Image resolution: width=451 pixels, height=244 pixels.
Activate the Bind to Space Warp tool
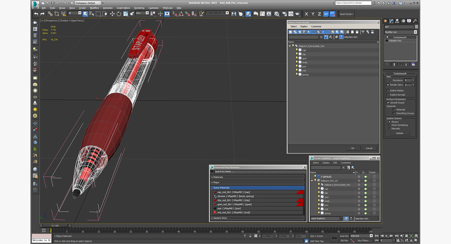pyautogui.click(x=63, y=14)
